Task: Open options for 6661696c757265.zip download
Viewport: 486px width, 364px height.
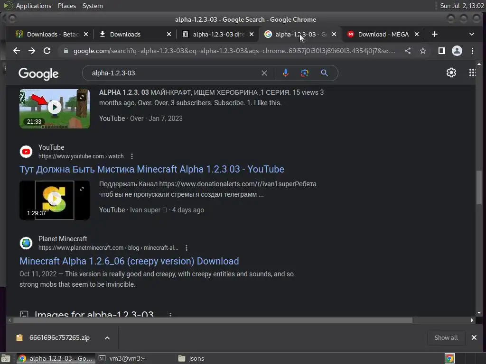Action: click(107, 338)
